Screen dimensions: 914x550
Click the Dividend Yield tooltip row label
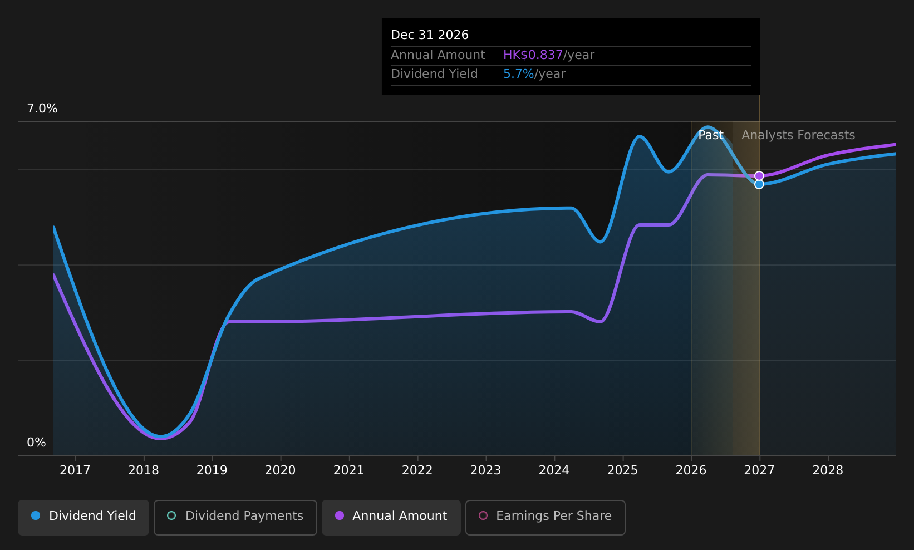click(434, 74)
